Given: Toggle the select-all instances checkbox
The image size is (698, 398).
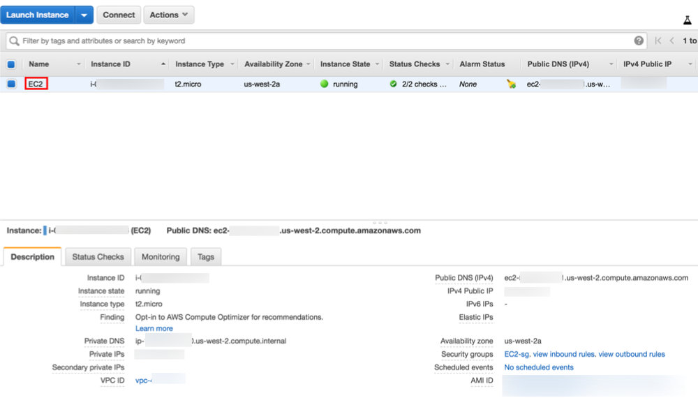Looking at the screenshot, I should coord(11,64).
